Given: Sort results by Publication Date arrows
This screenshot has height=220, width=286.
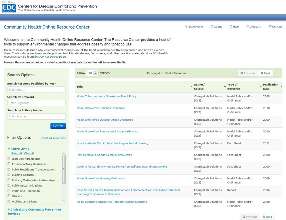Looking at the screenshot, I should pyautogui.click(x=281, y=86).
